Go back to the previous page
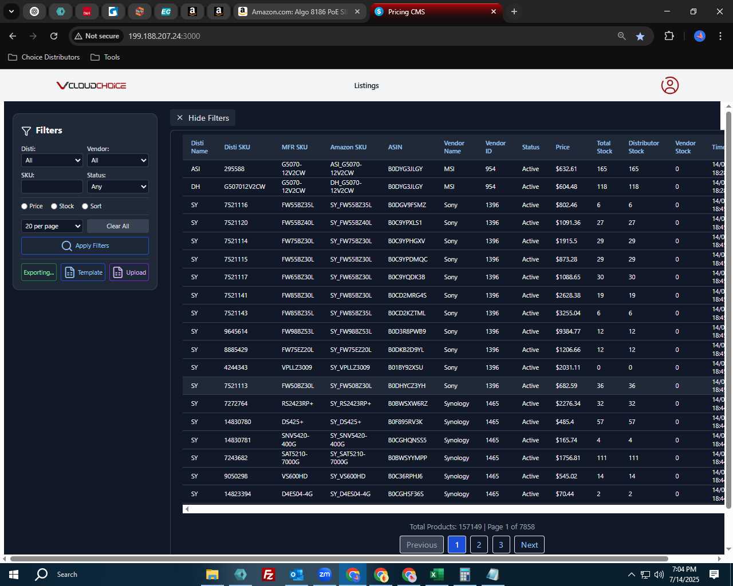 tap(13, 36)
